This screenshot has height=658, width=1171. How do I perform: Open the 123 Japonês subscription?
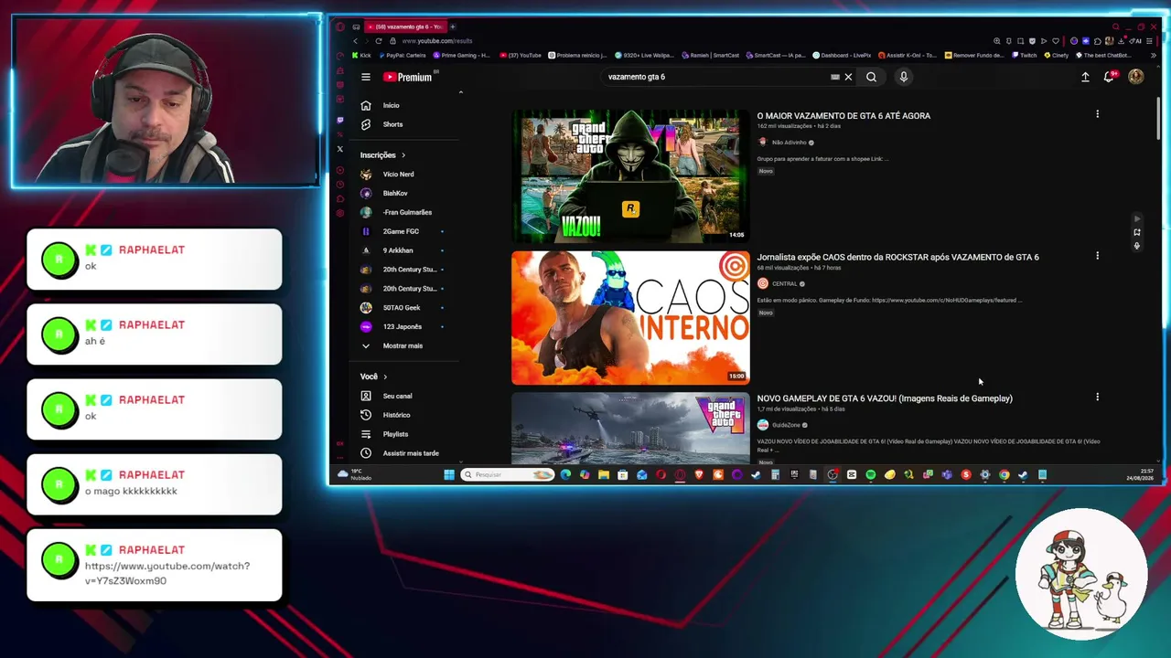[407, 326]
